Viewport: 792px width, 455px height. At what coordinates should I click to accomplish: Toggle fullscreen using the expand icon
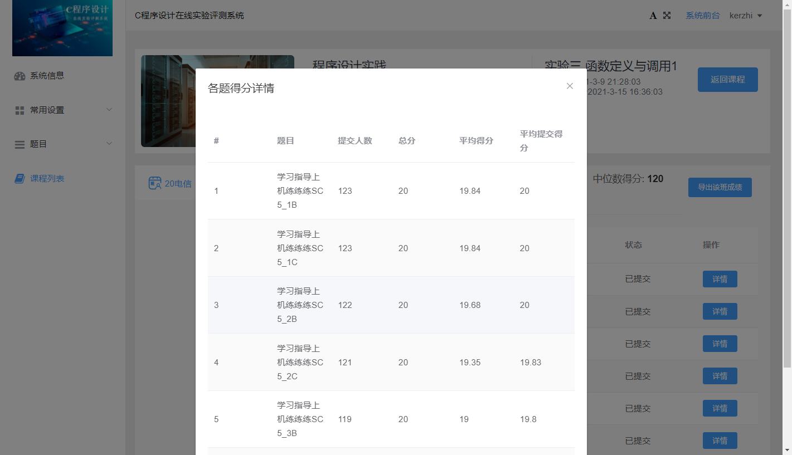pyautogui.click(x=667, y=16)
